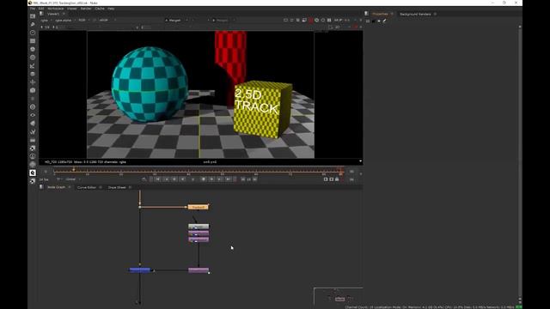Viewport: 550px width, 309px height.
Task: Switch to the Dope Sheet tab
Action: (x=117, y=187)
